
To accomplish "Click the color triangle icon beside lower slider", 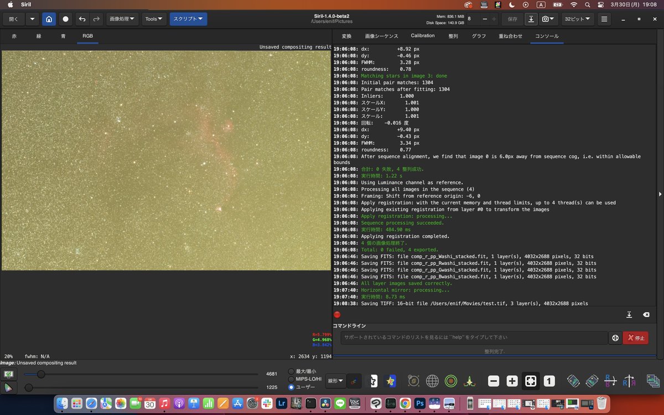I will pos(8,388).
